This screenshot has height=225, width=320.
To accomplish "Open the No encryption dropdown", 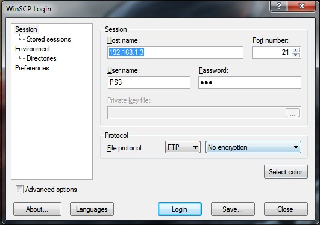I will coord(253,147).
